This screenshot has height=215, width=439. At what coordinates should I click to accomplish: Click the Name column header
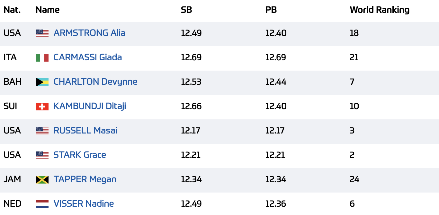(x=48, y=10)
